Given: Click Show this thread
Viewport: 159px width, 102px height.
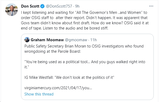Looking at the screenshot, I should 39,94.
